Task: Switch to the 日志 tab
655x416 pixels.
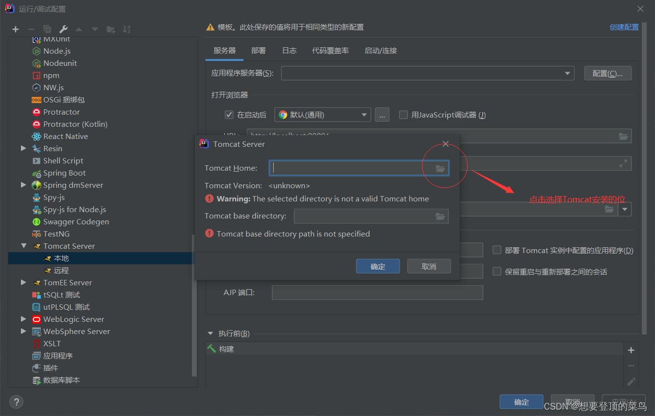Action: [x=289, y=50]
